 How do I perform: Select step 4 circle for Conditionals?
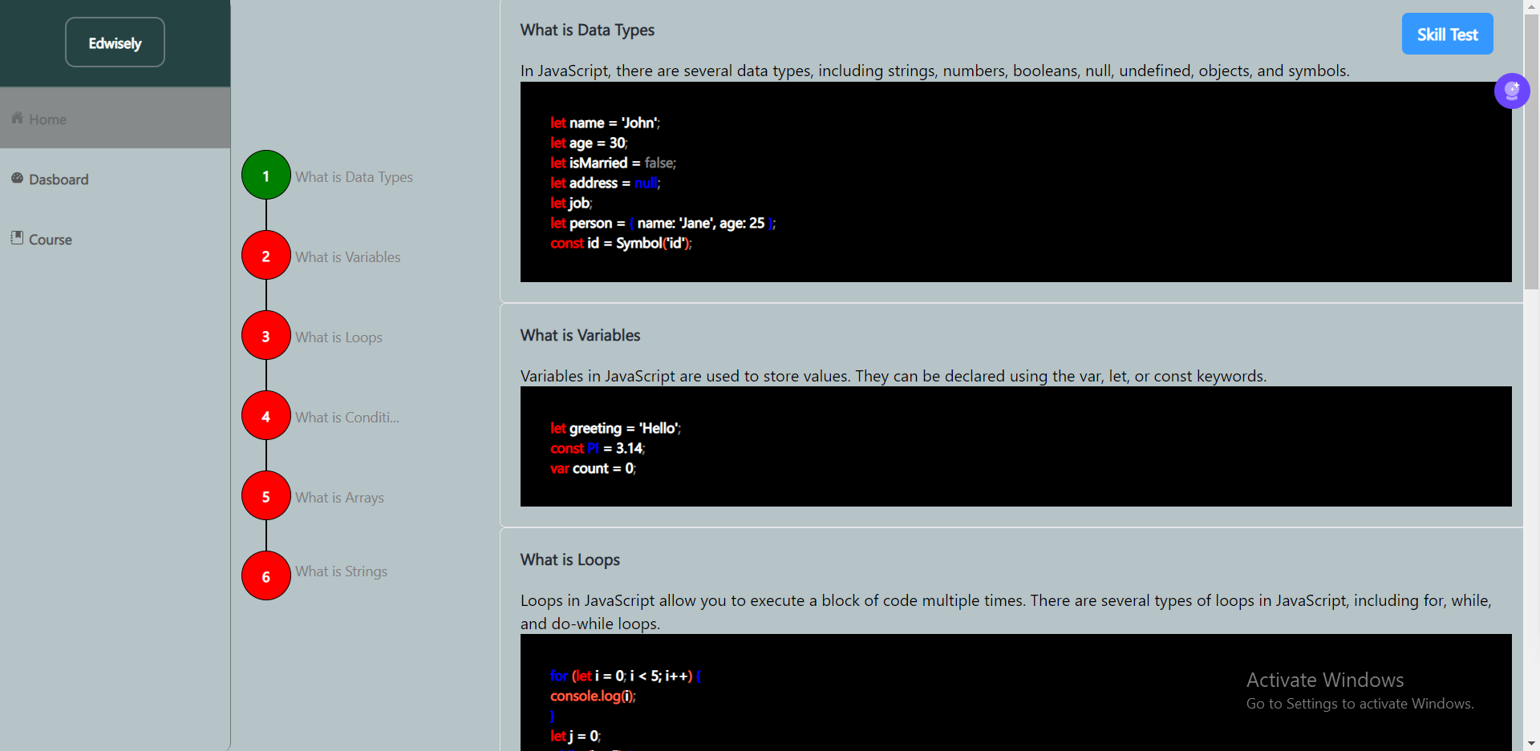coord(265,415)
